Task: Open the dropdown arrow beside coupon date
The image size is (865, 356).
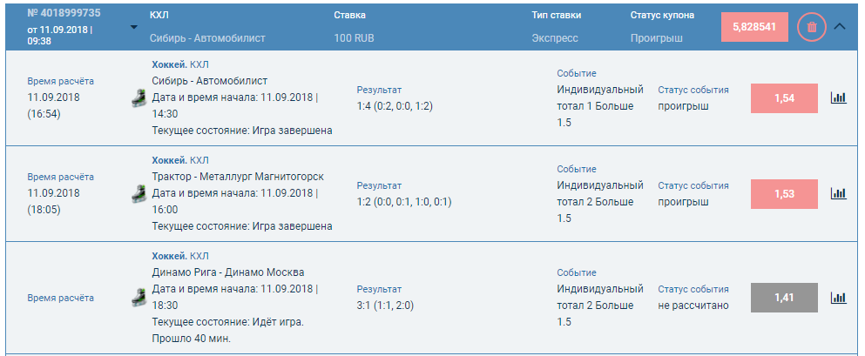Action: click(133, 28)
